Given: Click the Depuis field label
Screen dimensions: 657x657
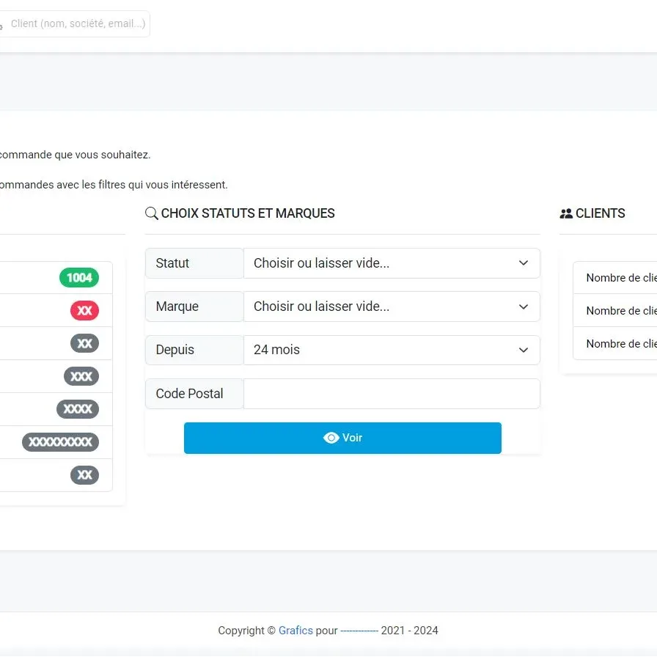Looking at the screenshot, I should (x=175, y=350).
